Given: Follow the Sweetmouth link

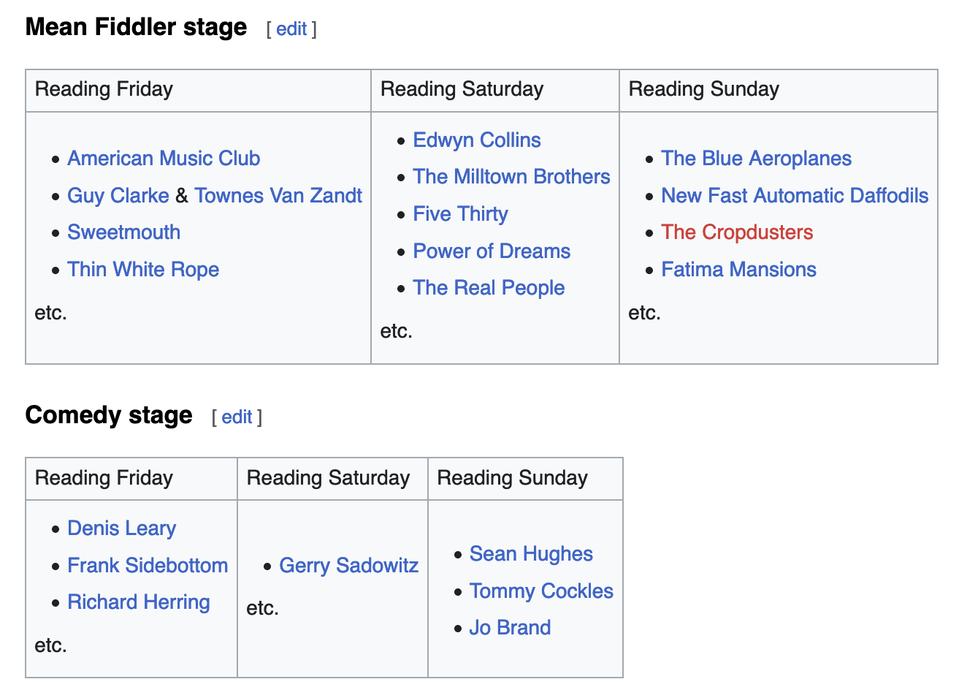Looking at the screenshot, I should tap(123, 232).
